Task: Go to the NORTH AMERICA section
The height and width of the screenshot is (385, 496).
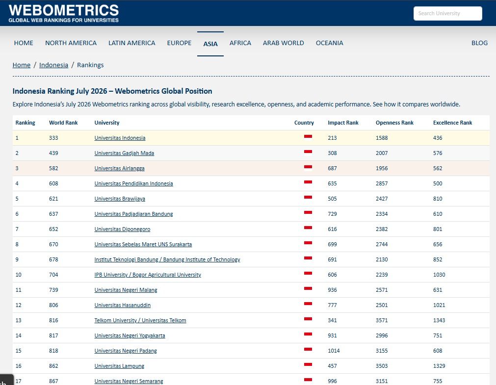Action: [71, 43]
